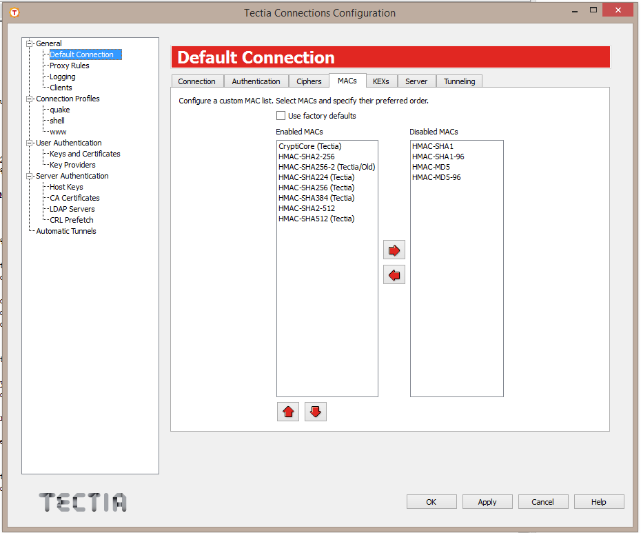Switch to the Authentication tab

(x=256, y=81)
